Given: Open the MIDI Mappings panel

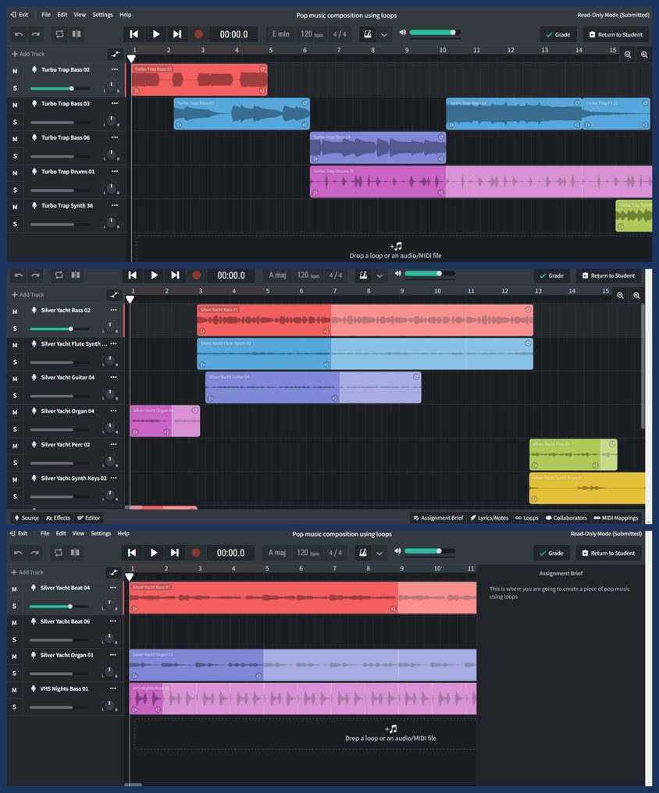Looking at the screenshot, I should [x=616, y=517].
